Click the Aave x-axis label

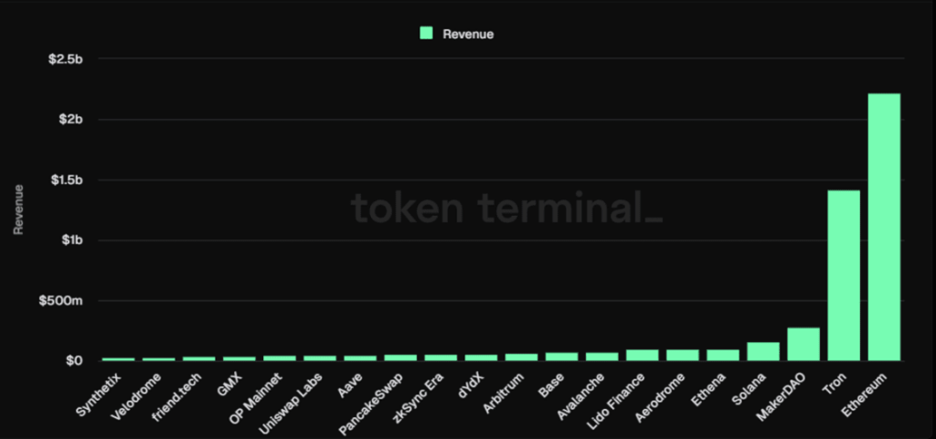(349, 384)
